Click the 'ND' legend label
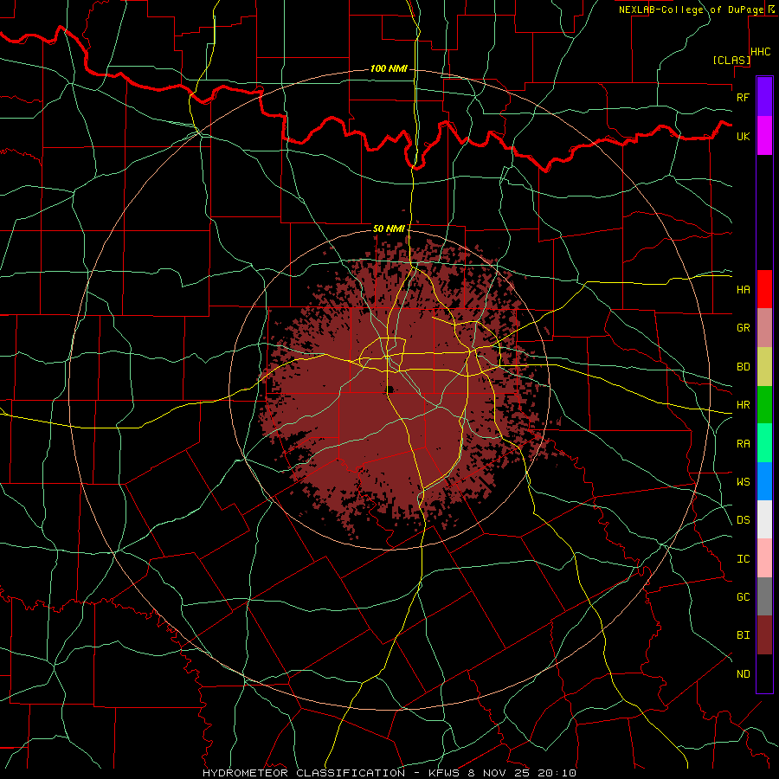 click(744, 674)
